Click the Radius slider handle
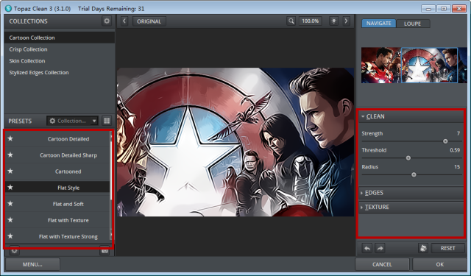This screenshot has width=471, height=276. (x=414, y=174)
